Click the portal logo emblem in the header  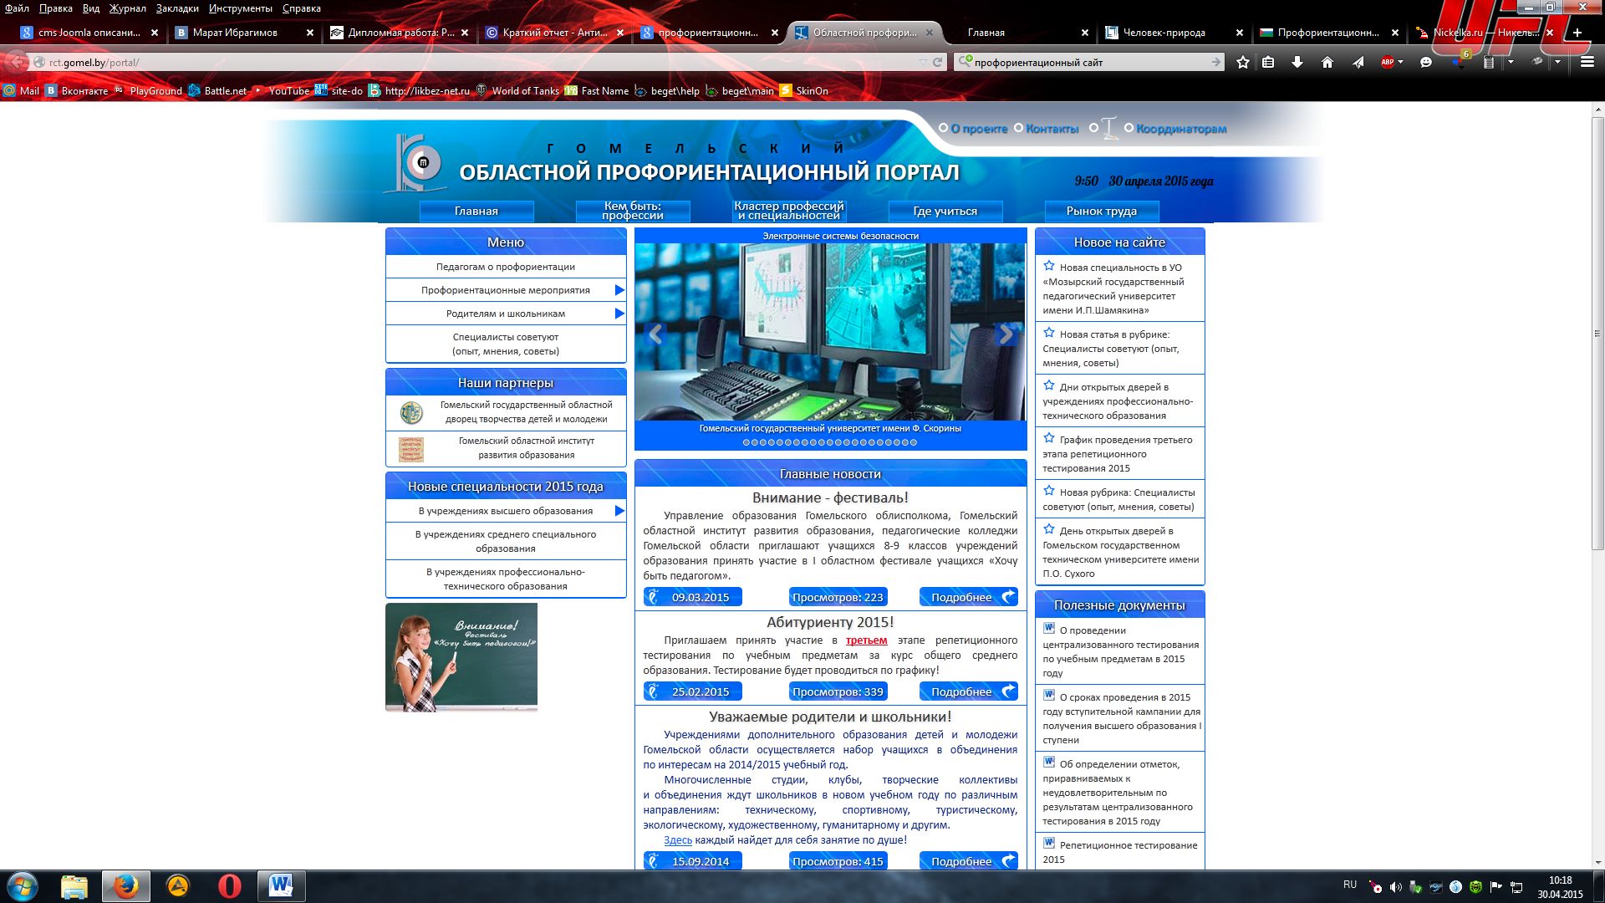point(417,162)
